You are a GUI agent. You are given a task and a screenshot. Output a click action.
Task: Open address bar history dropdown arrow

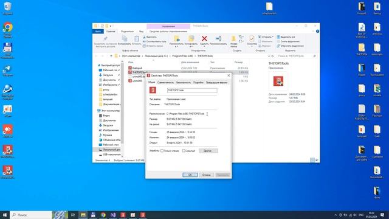coord(269,56)
